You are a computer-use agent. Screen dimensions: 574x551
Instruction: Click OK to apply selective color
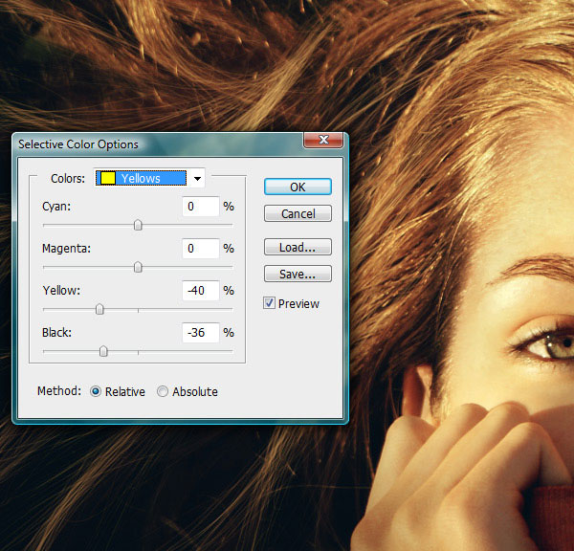[298, 187]
